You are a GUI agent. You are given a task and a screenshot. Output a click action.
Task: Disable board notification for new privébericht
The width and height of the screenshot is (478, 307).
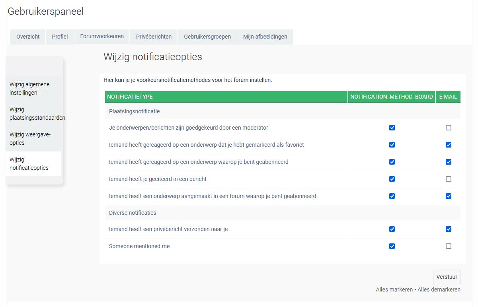(x=392, y=229)
